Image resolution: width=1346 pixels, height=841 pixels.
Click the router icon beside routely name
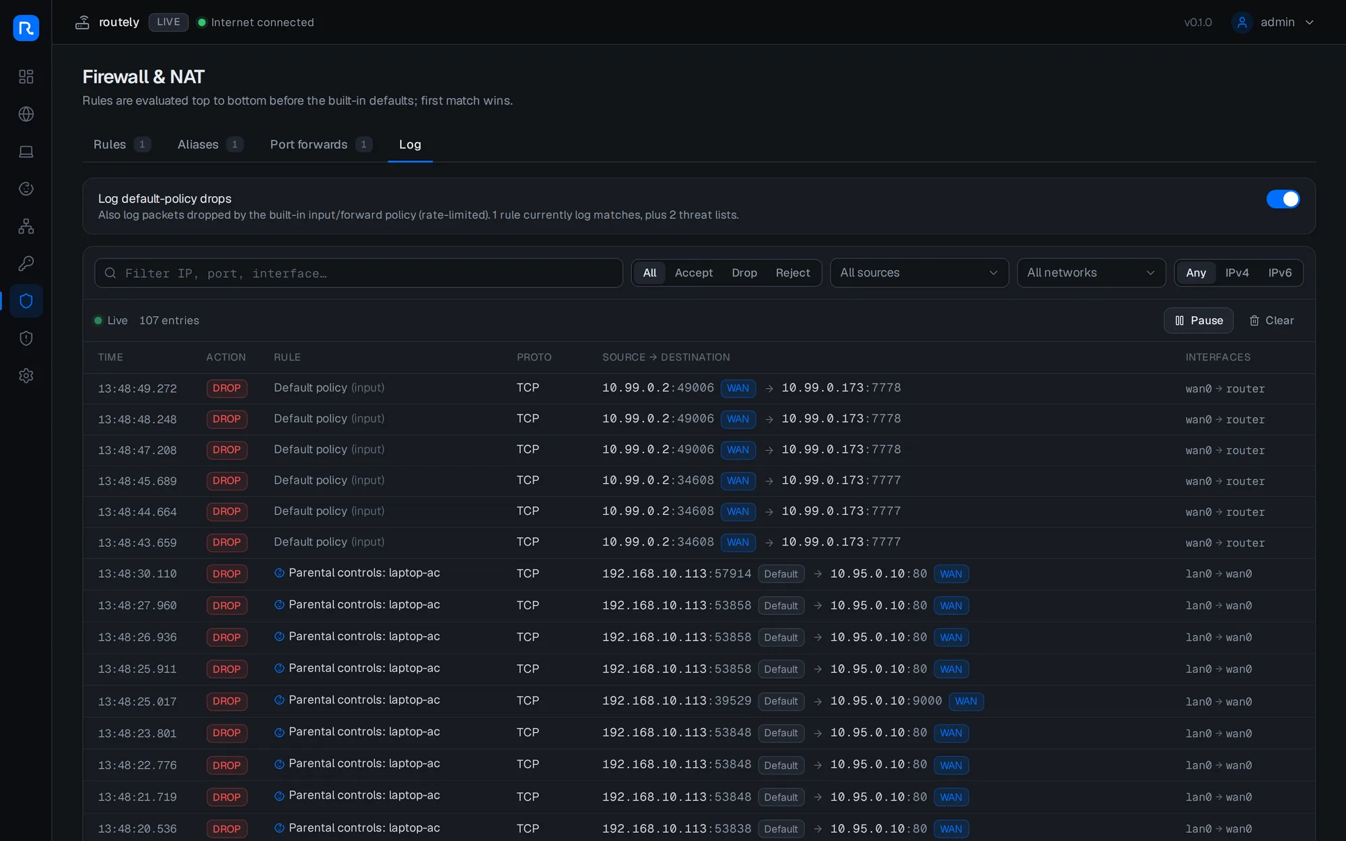tap(82, 22)
